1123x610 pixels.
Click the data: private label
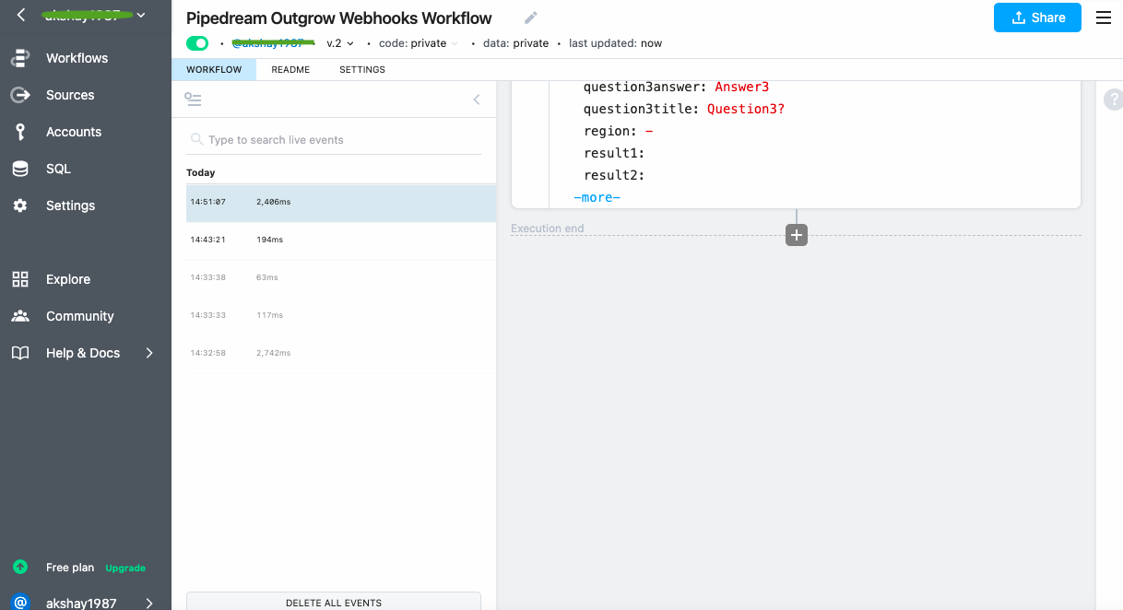(x=515, y=43)
